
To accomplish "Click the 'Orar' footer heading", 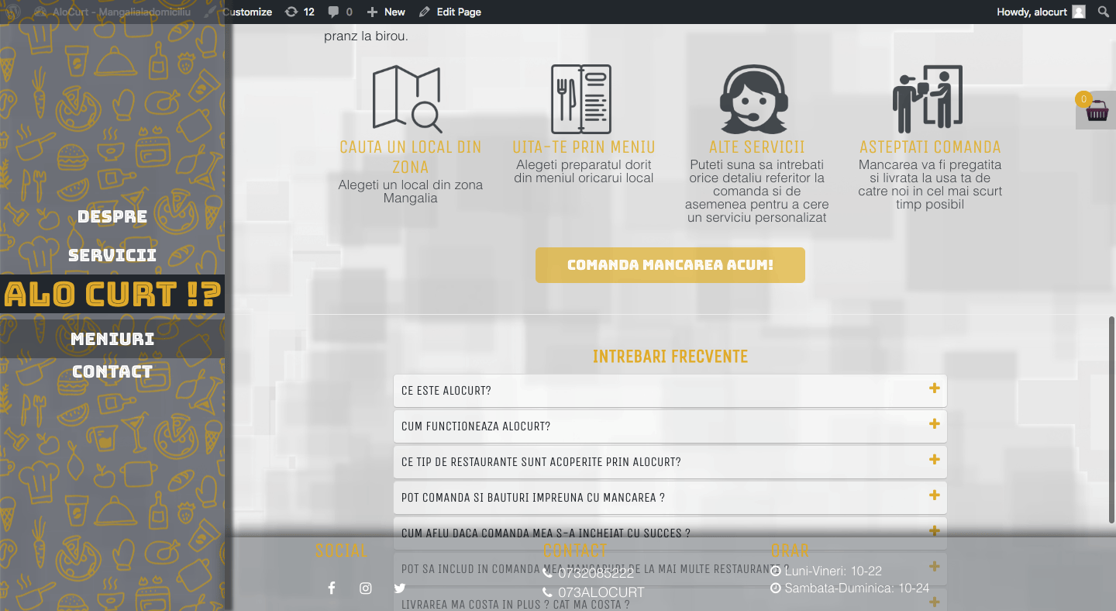I will pyautogui.click(x=790, y=551).
